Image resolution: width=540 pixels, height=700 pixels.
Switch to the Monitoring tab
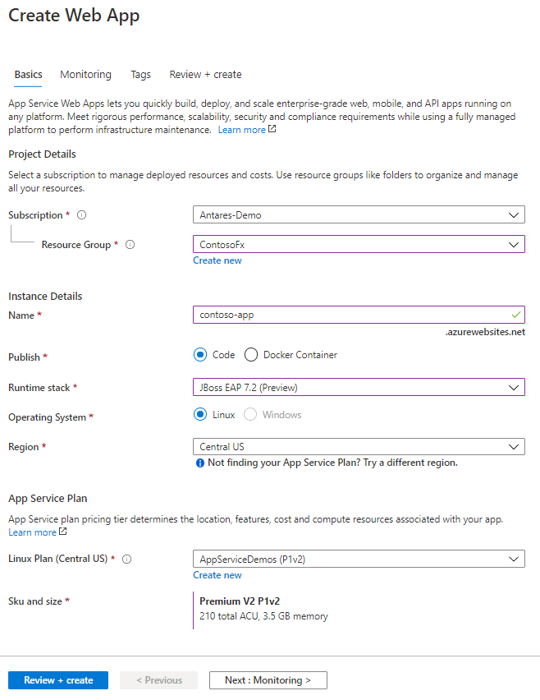point(85,75)
